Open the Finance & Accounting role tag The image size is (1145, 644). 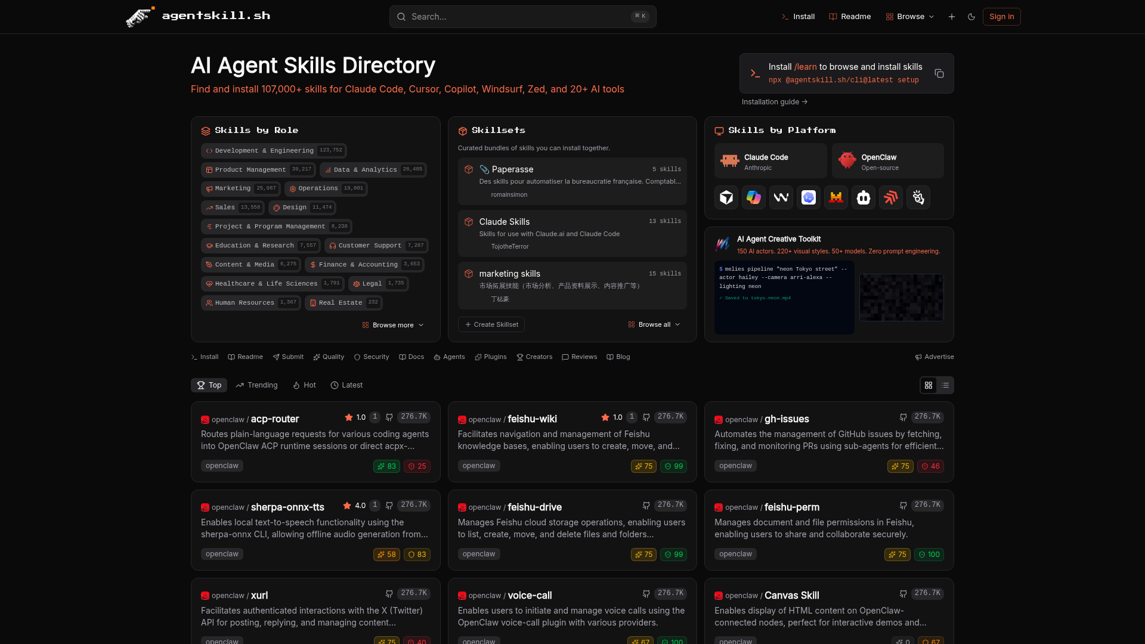click(x=364, y=265)
